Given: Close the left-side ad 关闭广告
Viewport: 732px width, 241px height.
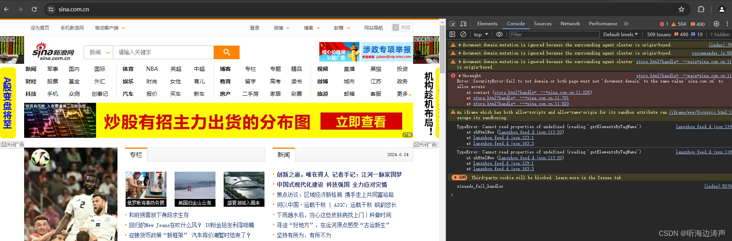Looking at the screenshot, I should [12, 144].
